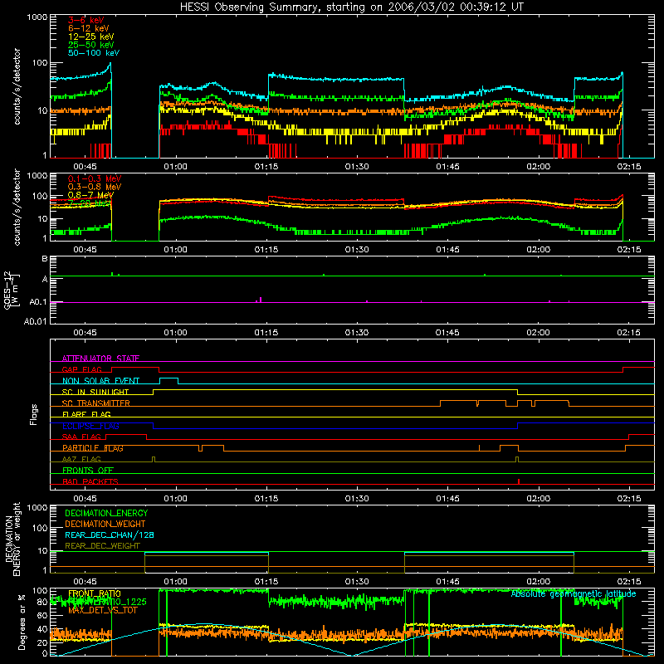Click the DECIMATION_WEIGHT legend label
Screen dimensions: 664x664
pyautogui.click(x=105, y=524)
